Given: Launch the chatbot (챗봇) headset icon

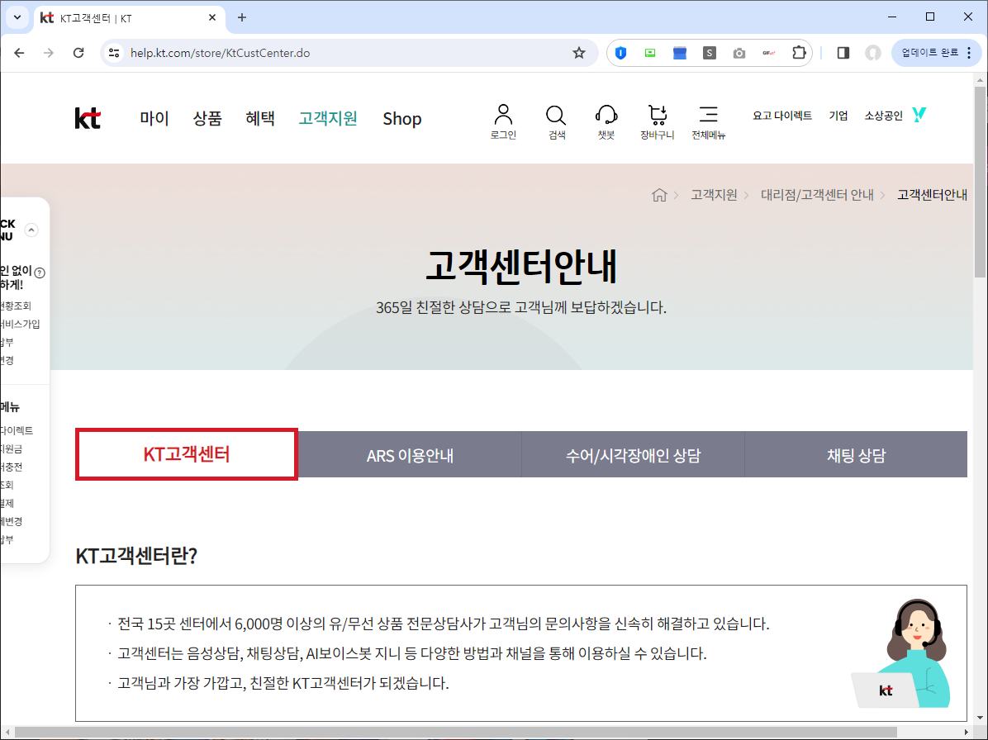Looking at the screenshot, I should tap(606, 121).
